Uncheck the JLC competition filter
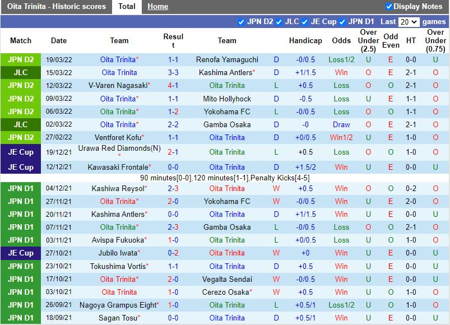Viewport: 450px width, 325px height. 279,22
